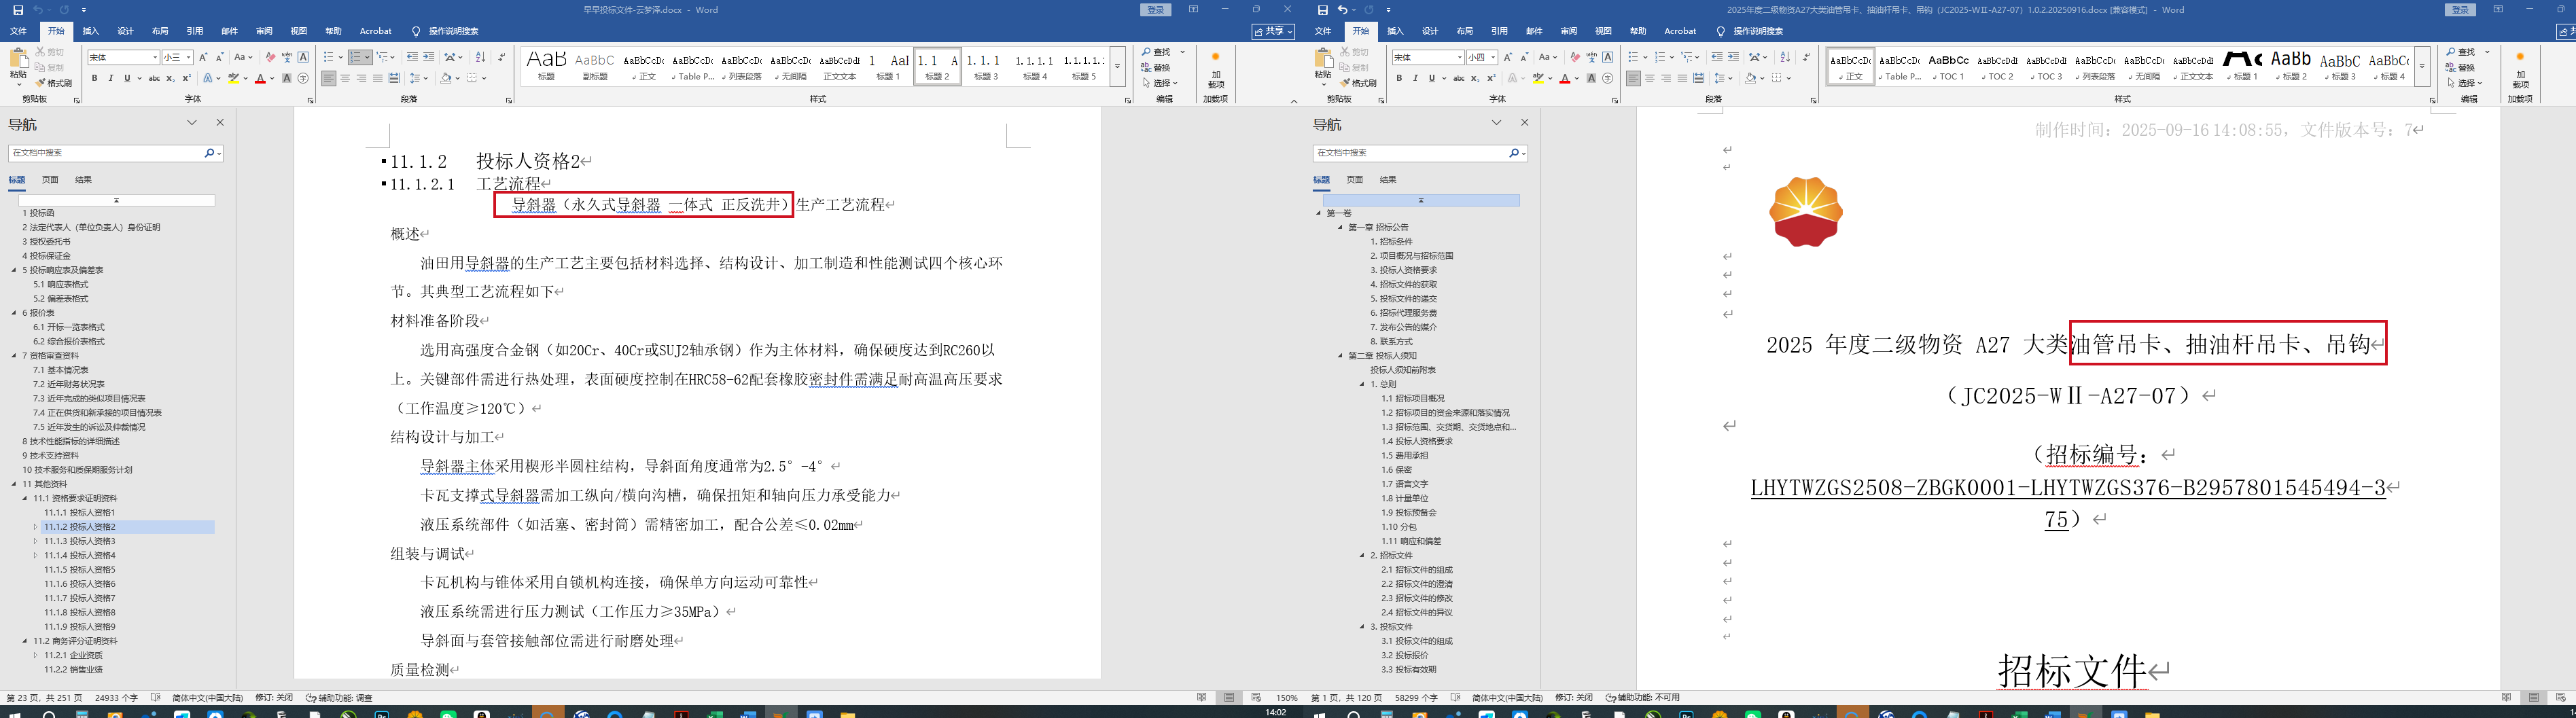Decrease indent in left Word window
Screen dimensions: 2576x718
pyautogui.click(x=412, y=58)
